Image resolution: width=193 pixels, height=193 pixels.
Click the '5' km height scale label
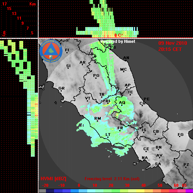coord(32,33)
